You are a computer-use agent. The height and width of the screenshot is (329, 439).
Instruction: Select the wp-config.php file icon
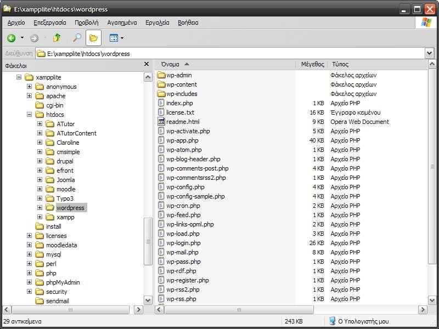[x=161, y=187]
